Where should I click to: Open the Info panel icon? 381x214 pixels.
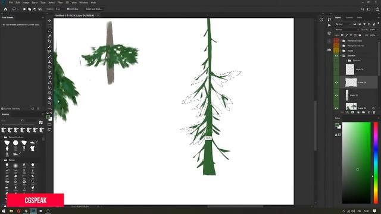[321, 20]
